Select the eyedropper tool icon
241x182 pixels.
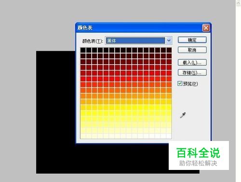tap(183, 115)
